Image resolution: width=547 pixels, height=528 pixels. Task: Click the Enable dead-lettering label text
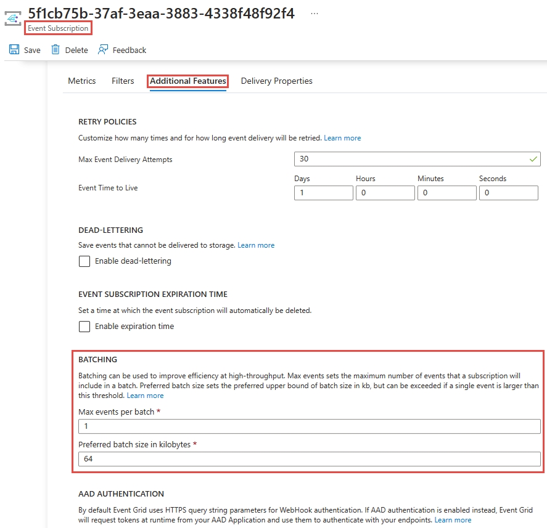(x=133, y=261)
